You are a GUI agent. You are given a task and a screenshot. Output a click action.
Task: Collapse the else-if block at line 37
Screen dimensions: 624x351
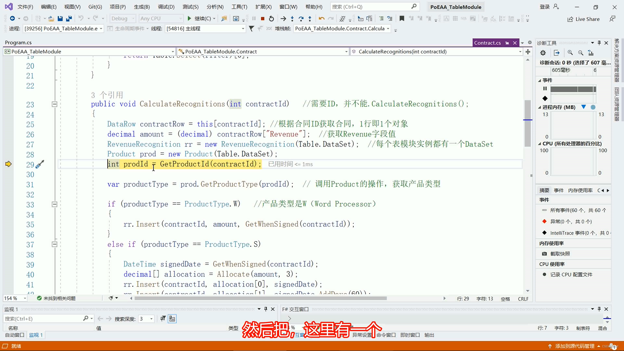55,244
